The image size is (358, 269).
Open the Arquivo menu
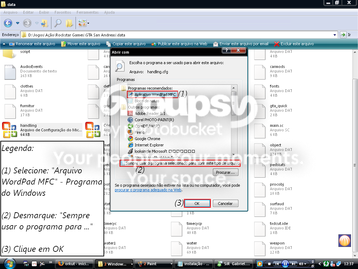(x=10, y=12)
